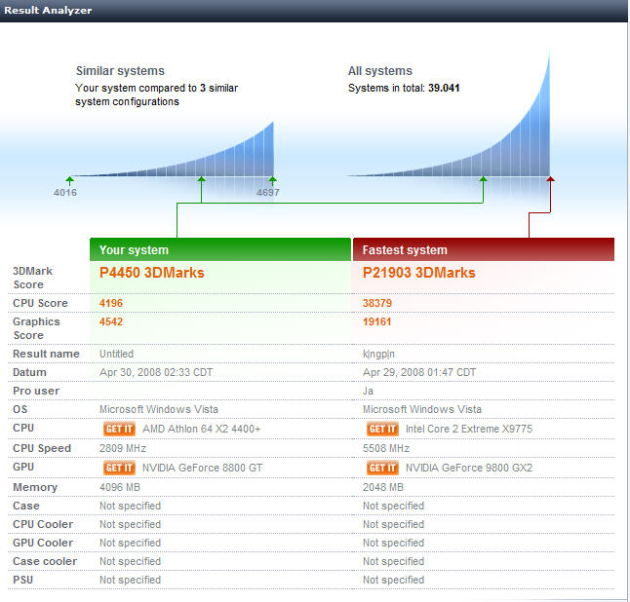630x602 pixels.
Task: Click the Case cooler row label
Action: [45, 561]
